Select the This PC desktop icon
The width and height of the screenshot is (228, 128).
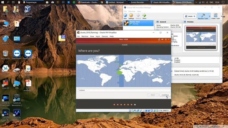point(6,25)
